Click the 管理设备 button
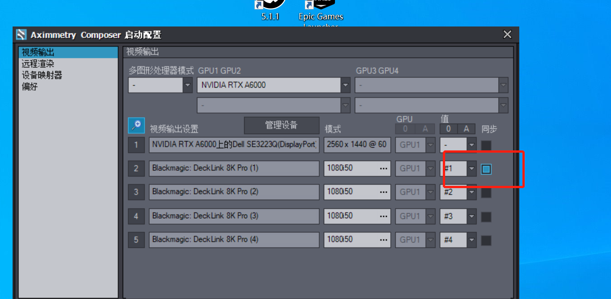This screenshot has width=611, height=299. (281, 125)
